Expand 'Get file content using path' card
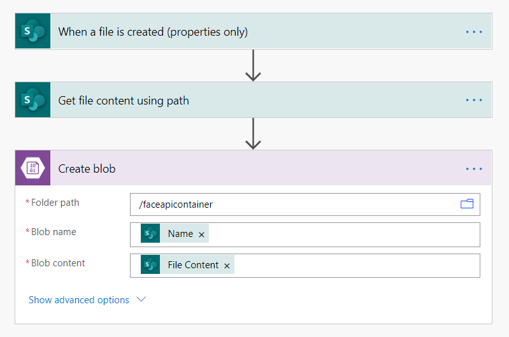Image resolution: width=509 pixels, height=337 pixels. 124,100
